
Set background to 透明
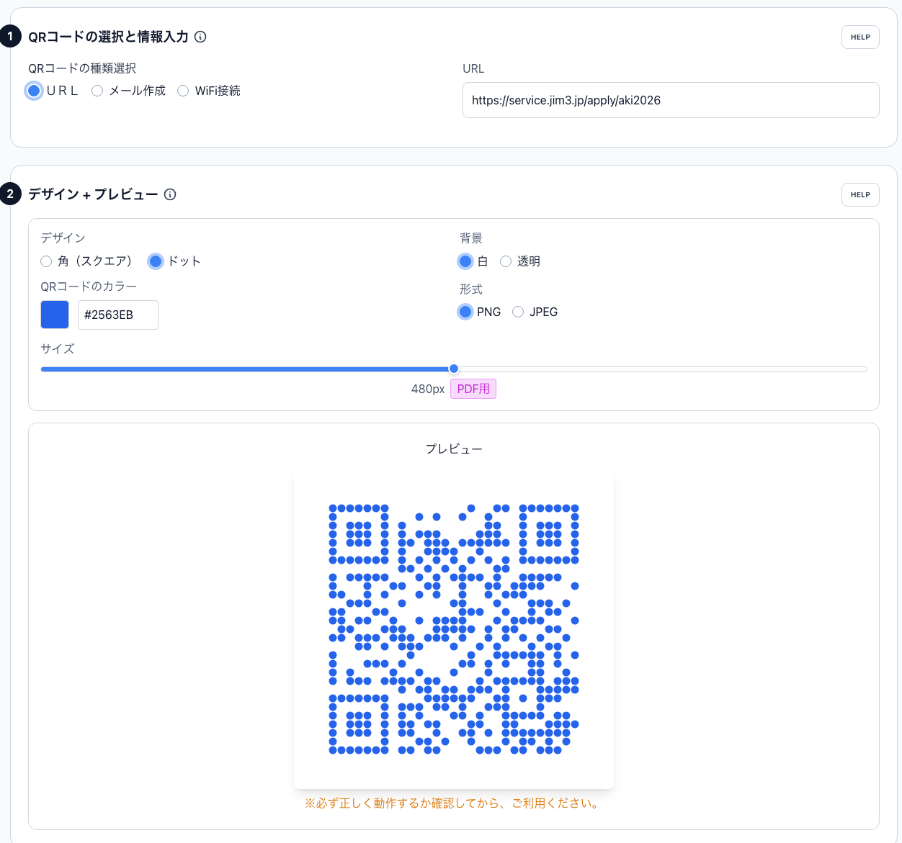pos(506,261)
